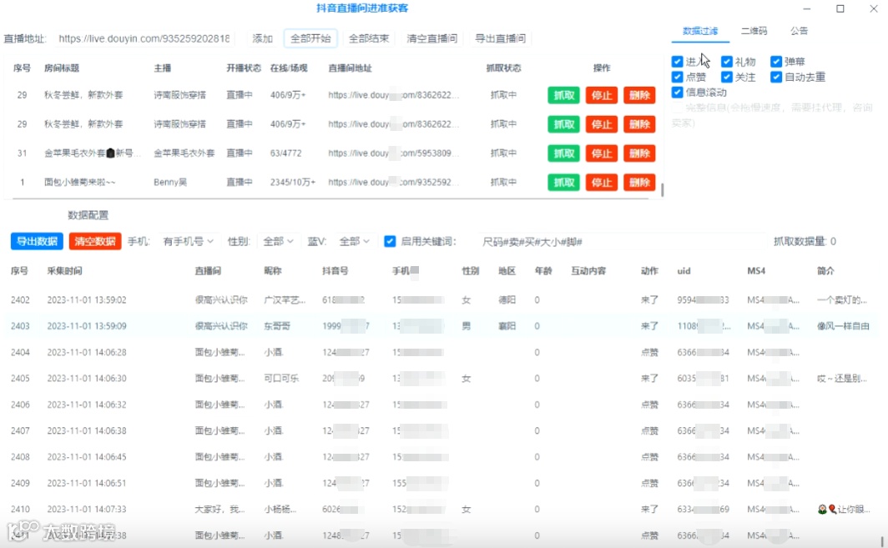The image size is (888, 548).
Task: Export rooms with 导出直播间
Action: pos(500,38)
